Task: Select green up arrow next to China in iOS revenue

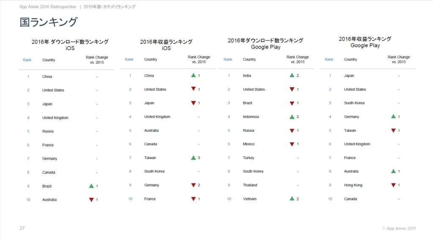Action: [193, 75]
